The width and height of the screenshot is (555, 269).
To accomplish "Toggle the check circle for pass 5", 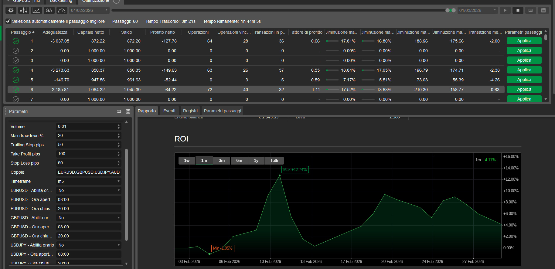I will click(16, 80).
